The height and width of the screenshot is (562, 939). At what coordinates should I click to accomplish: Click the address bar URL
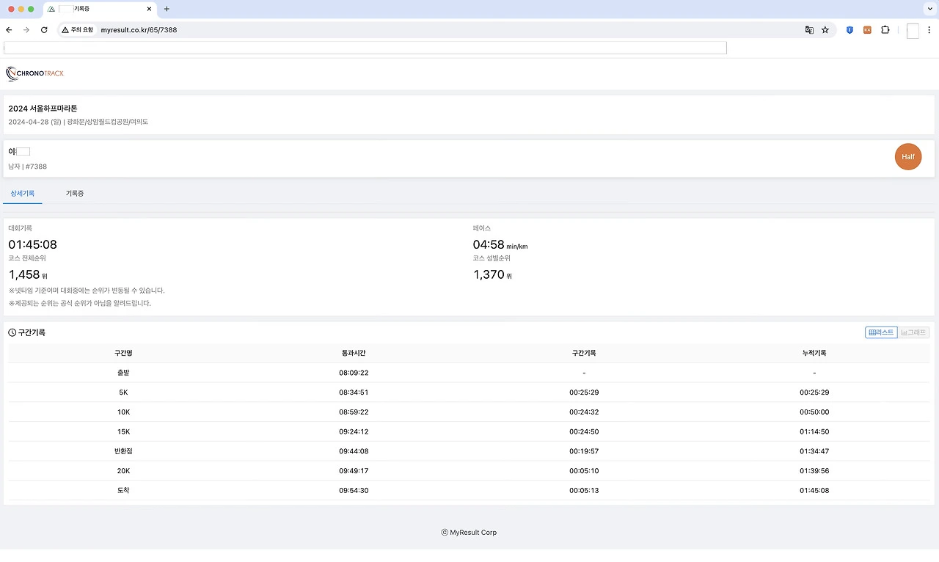(139, 30)
